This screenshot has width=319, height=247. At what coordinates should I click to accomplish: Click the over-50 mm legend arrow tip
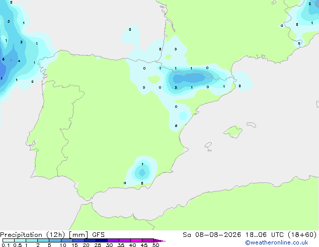159,240
